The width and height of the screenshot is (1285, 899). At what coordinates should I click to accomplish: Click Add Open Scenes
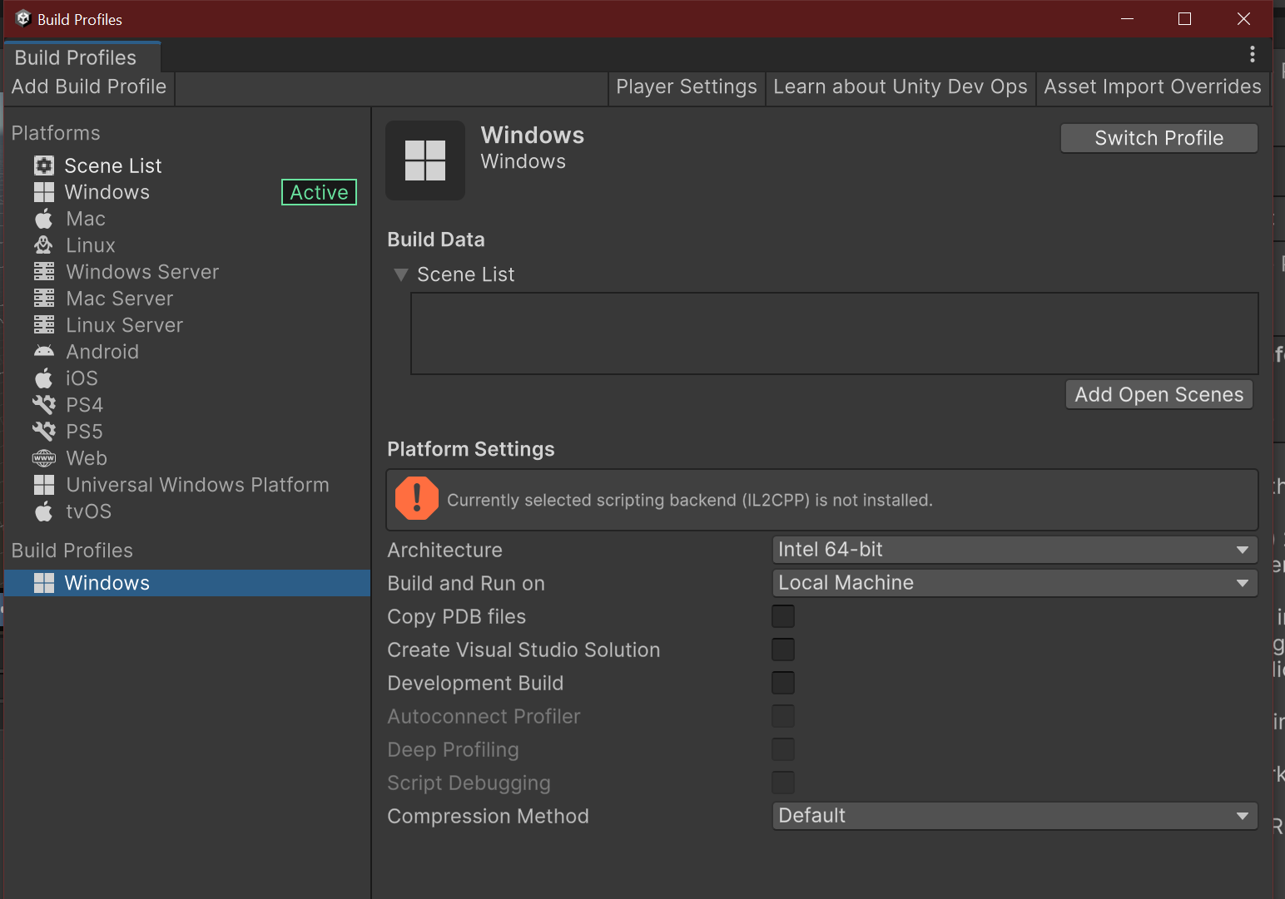[x=1158, y=394]
